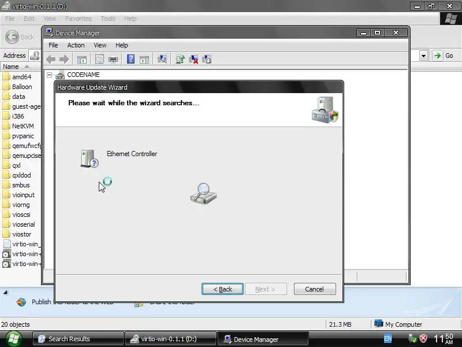
Task: Open Properties toolbar icon in Device Manager
Action: coord(99,60)
